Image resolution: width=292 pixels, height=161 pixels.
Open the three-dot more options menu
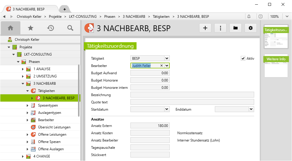220,28
